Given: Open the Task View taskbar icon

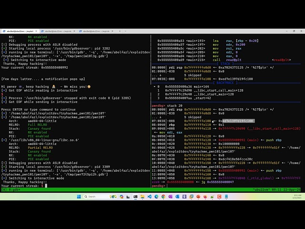Looking at the screenshot, I should (128, 197).
